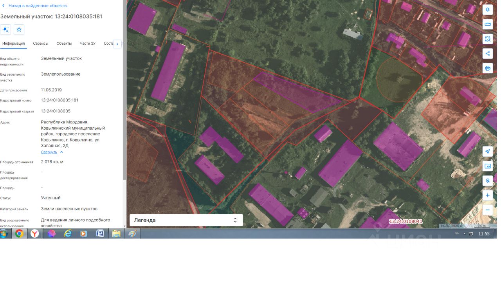Go back to found objects list

point(38,6)
